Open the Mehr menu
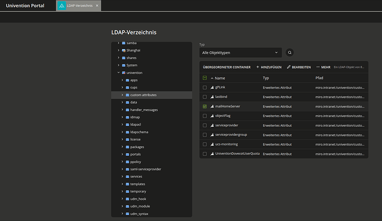 [323, 67]
